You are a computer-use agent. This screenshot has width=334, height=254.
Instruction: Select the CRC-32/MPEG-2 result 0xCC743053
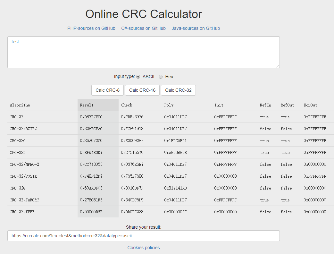(91, 164)
